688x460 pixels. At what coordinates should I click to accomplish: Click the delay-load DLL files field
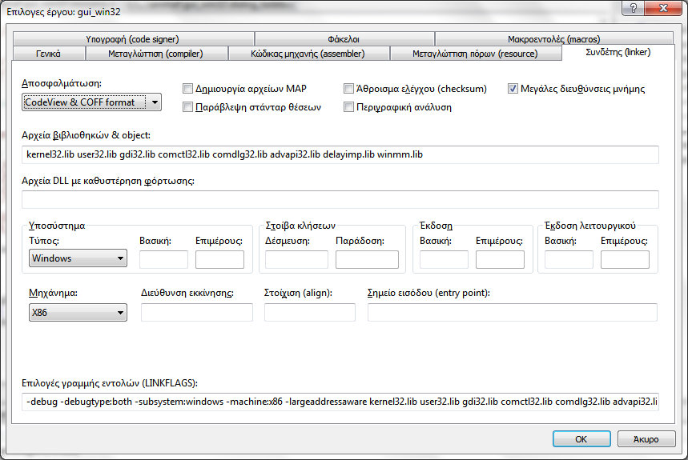[340, 200]
